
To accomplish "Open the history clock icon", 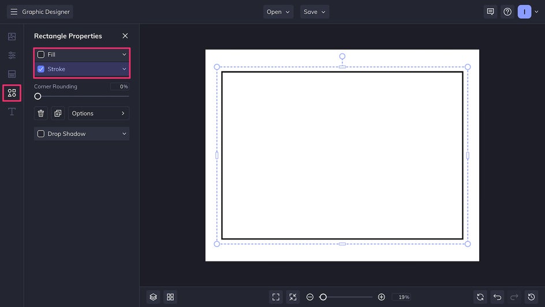I will coord(531,297).
